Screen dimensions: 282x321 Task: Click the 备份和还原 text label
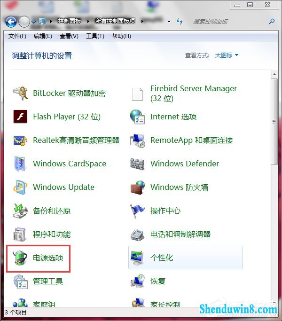point(52,211)
